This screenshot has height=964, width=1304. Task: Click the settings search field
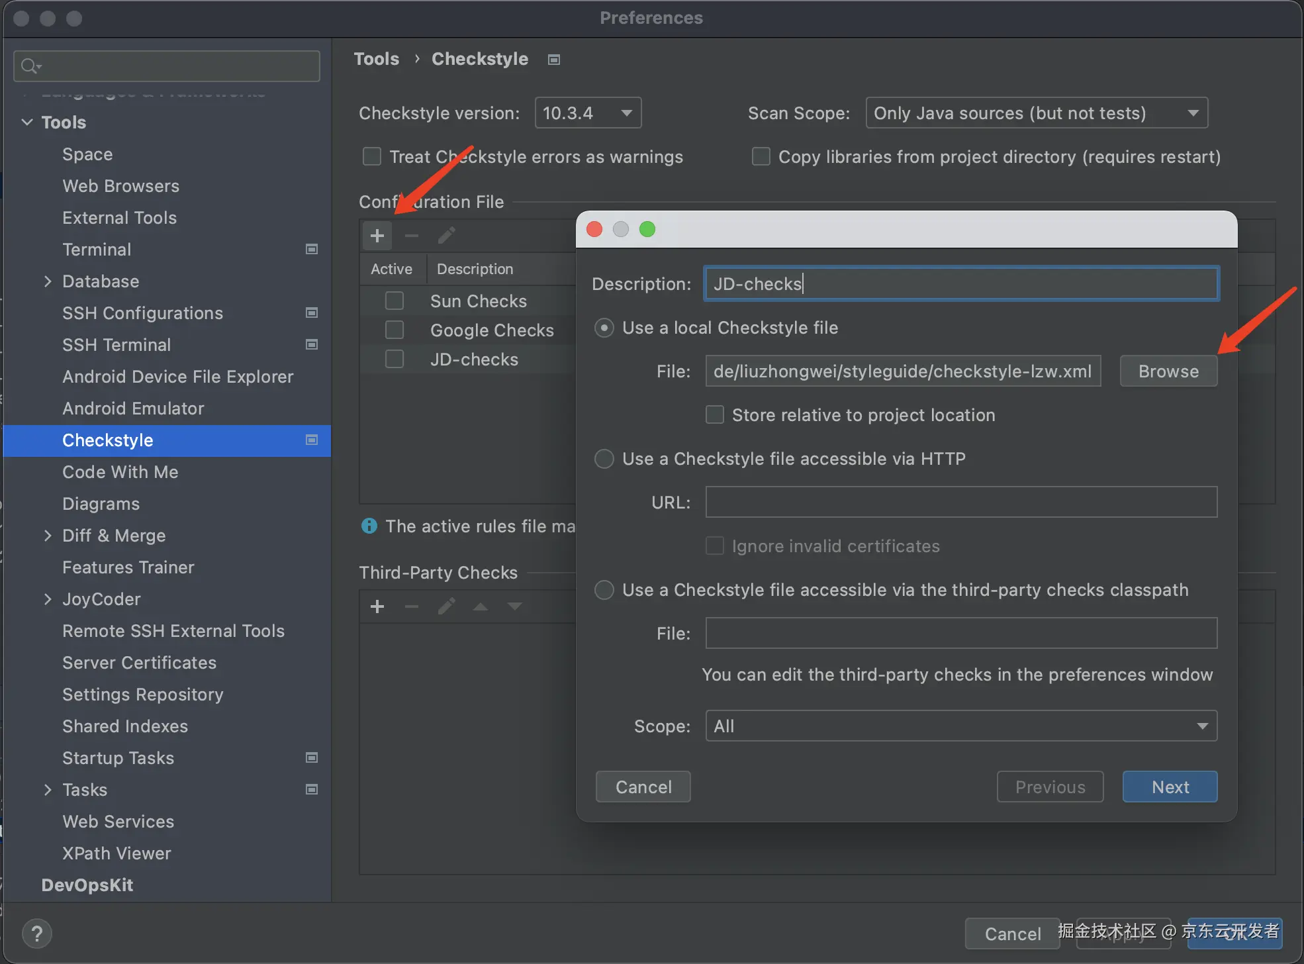point(167,66)
